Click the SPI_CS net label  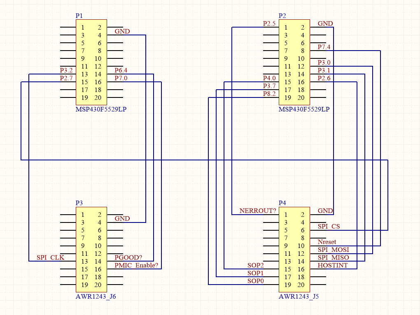[x=329, y=226]
